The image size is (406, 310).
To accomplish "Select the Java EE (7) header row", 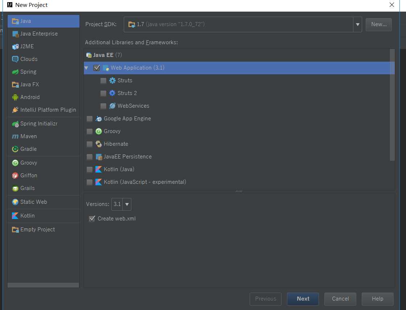I will click(x=239, y=55).
